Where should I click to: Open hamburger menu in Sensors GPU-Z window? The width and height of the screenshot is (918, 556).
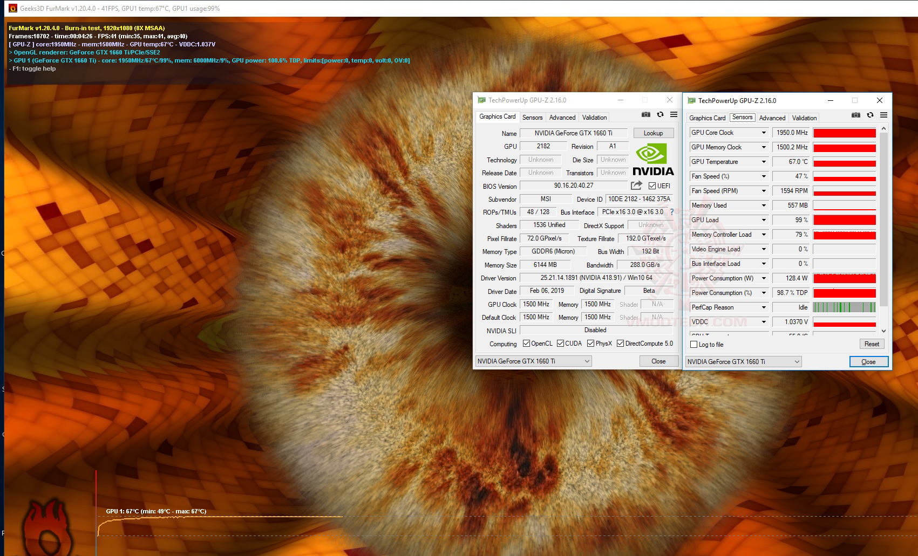tap(883, 115)
